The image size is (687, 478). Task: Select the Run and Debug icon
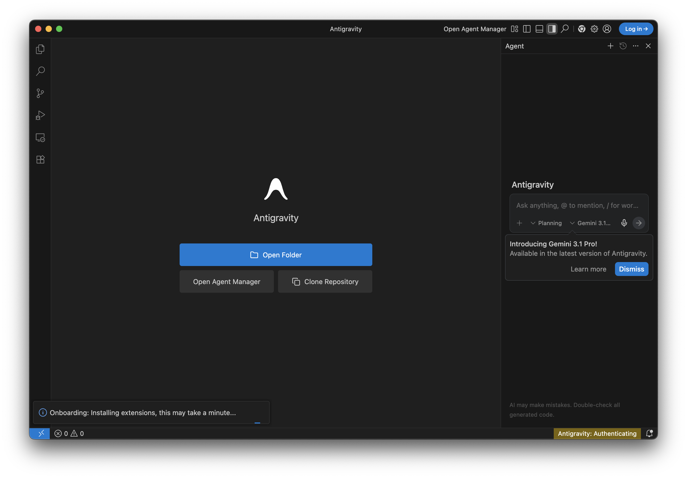40,115
